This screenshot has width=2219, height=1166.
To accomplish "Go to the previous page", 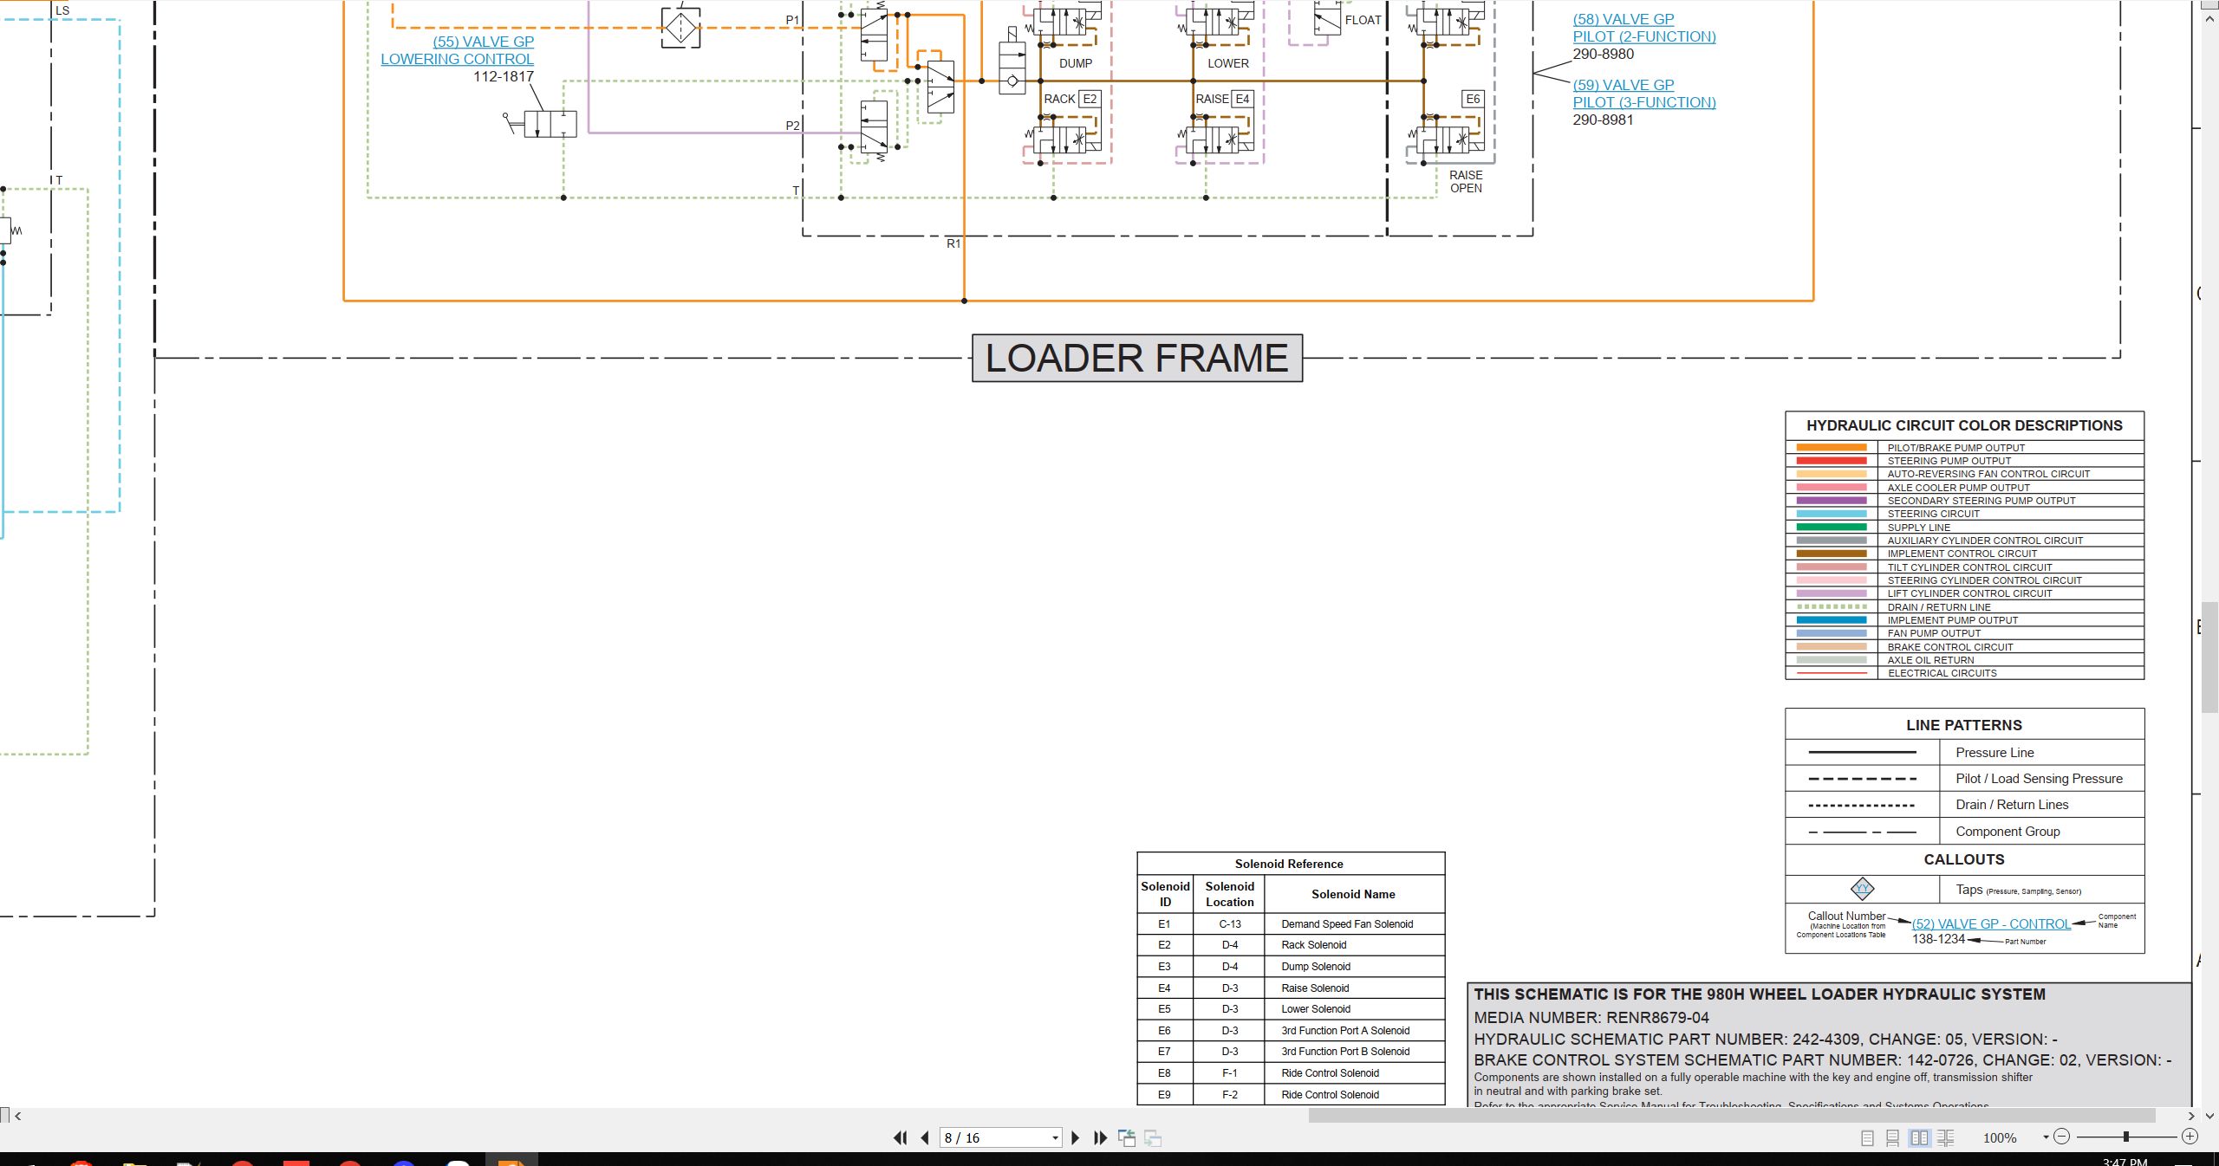I will point(925,1137).
